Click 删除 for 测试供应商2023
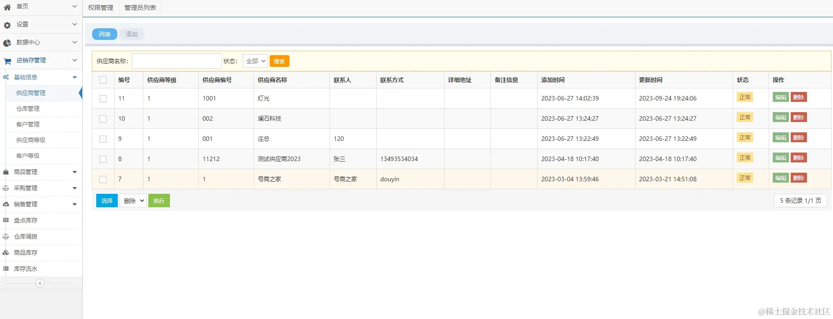The width and height of the screenshot is (833, 319). point(799,158)
